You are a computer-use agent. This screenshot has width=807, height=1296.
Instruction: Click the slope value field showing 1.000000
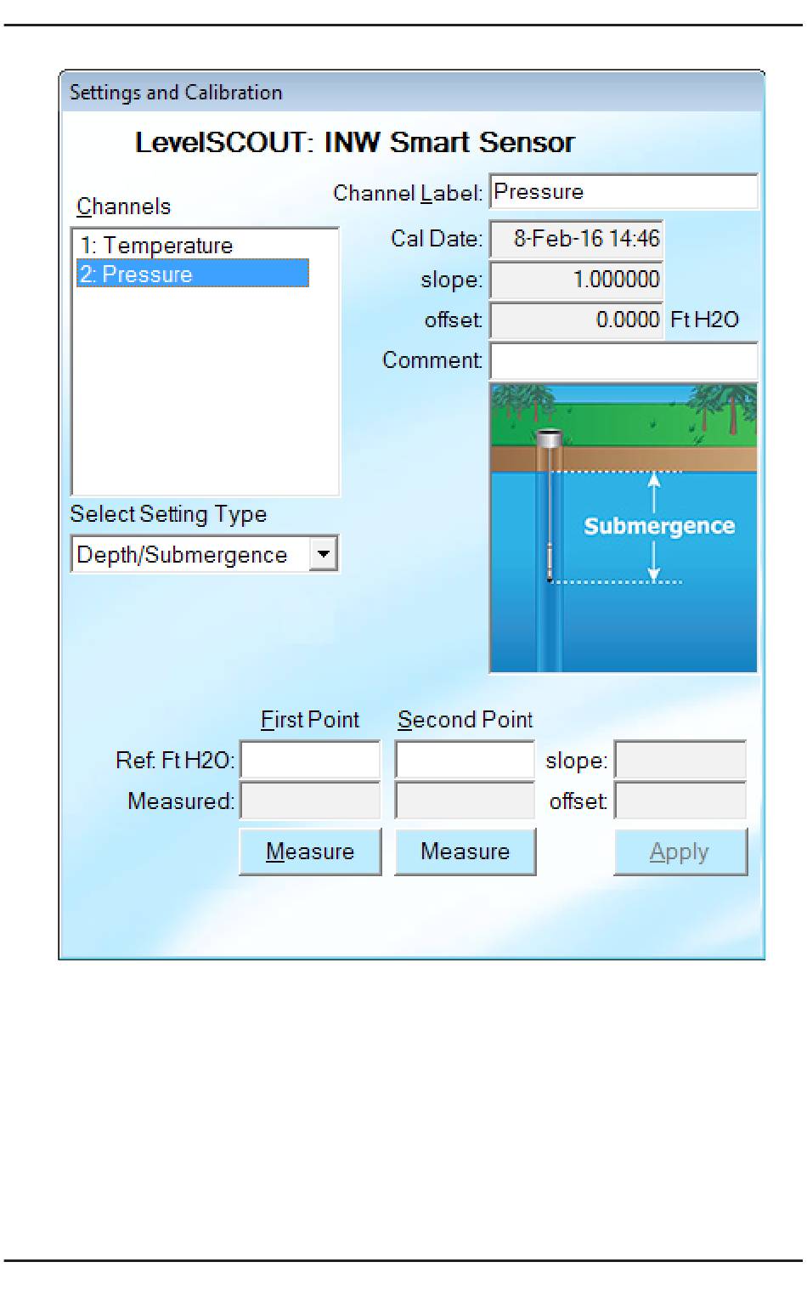pos(577,280)
